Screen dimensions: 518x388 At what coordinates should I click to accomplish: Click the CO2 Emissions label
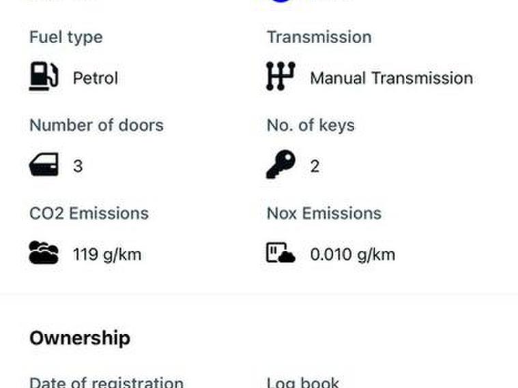(89, 213)
